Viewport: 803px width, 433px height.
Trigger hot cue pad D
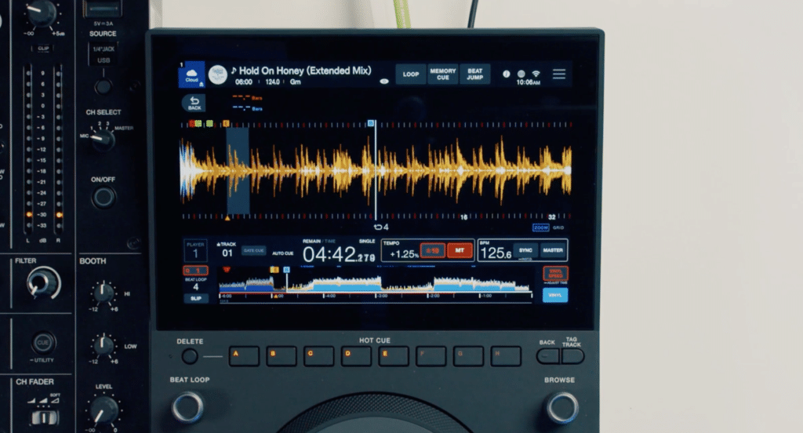point(356,356)
